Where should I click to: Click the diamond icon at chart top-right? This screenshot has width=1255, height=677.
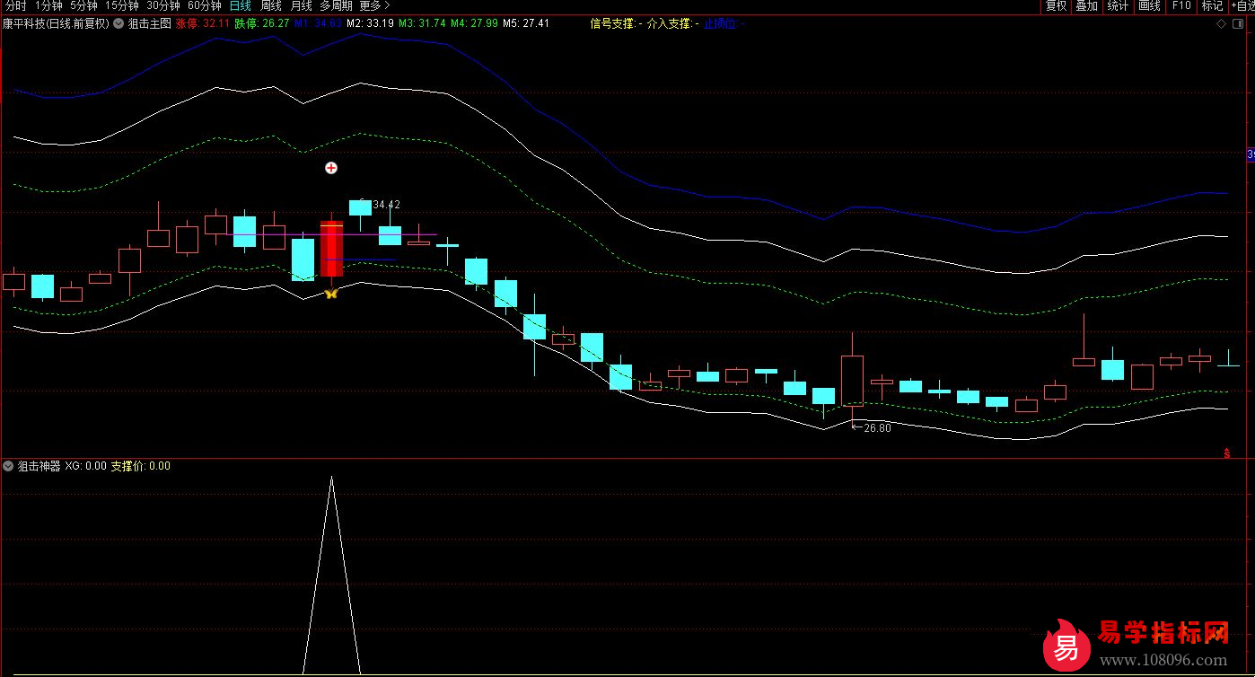coord(1221,23)
